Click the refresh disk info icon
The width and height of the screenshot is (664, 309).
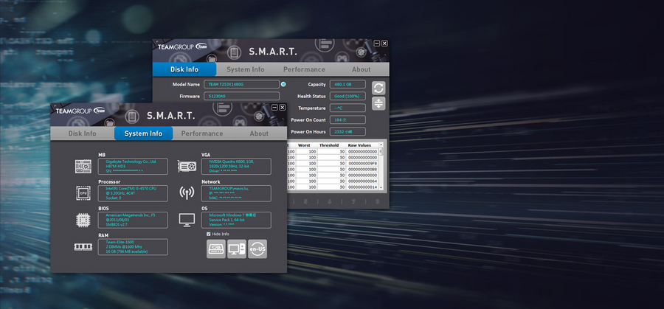pyautogui.click(x=378, y=88)
